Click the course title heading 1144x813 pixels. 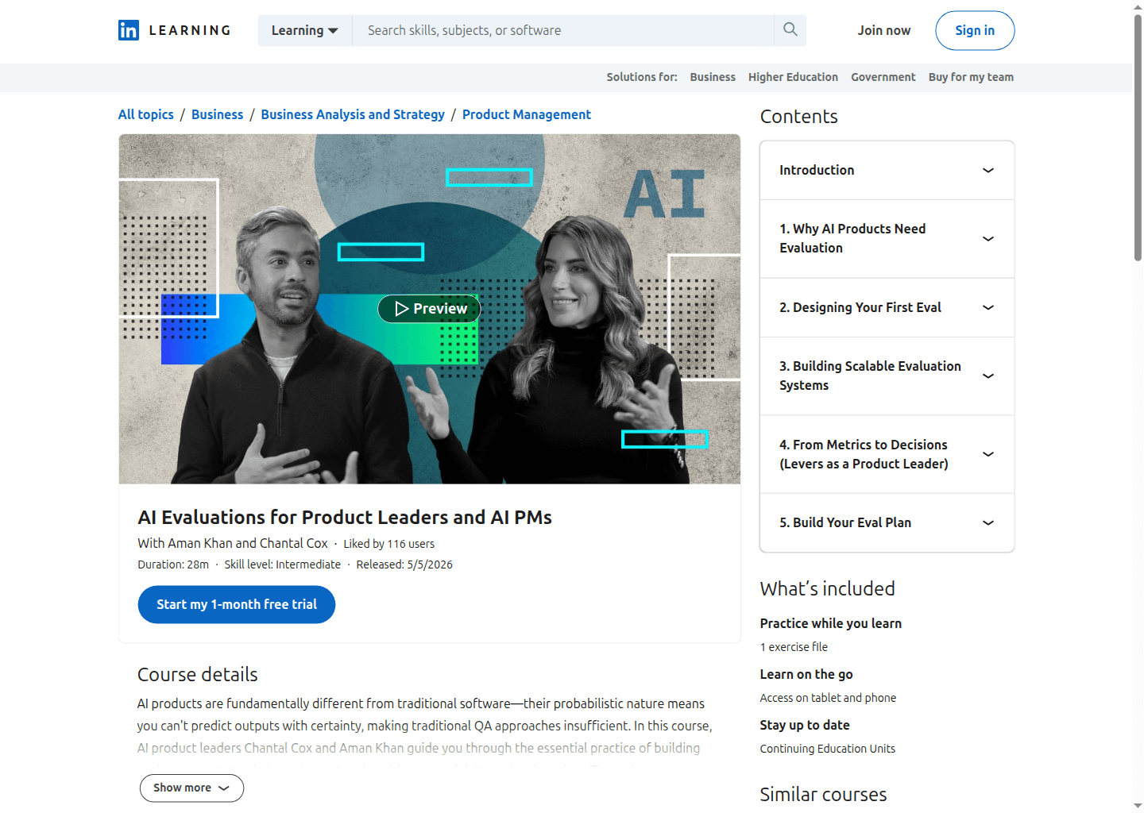(x=345, y=517)
